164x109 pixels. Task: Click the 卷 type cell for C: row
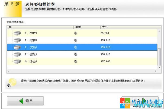click(75, 33)
